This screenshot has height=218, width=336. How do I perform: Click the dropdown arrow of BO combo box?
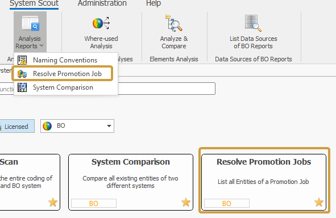point(109,126)
